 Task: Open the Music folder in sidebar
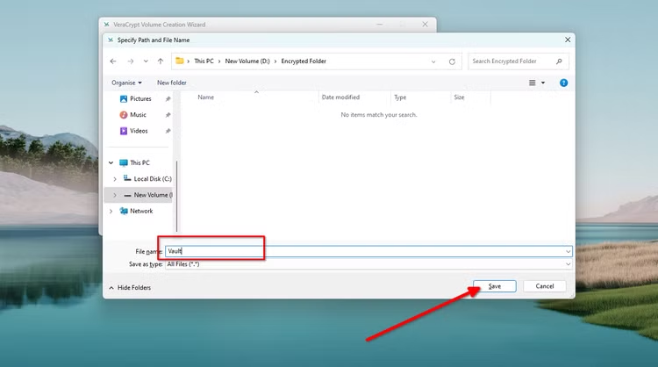[x=138, y=114]
